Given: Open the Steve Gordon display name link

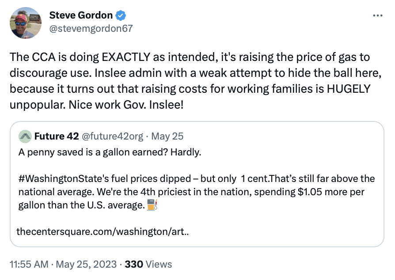Looking at the screenshot, I should point(81,15).
